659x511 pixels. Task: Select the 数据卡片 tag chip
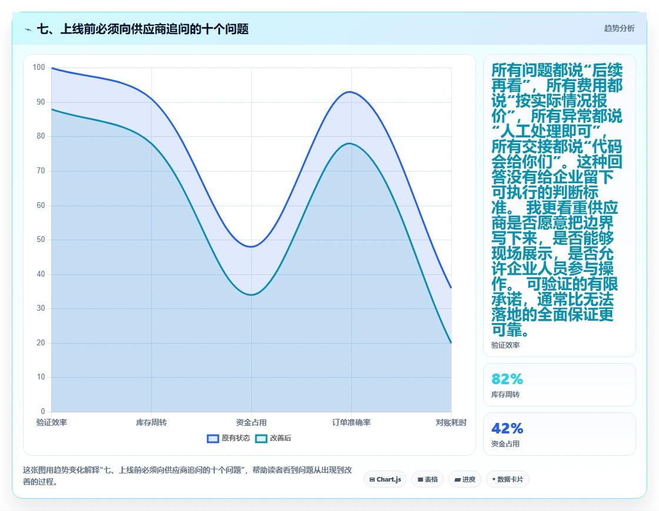(508, 479)
